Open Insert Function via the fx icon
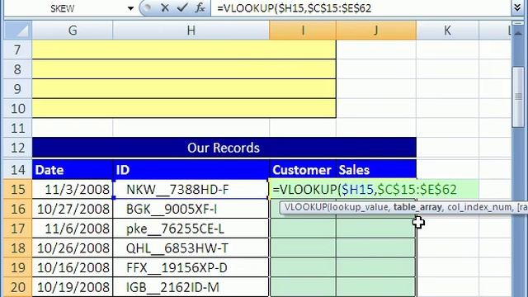 [x=200, y=7]
